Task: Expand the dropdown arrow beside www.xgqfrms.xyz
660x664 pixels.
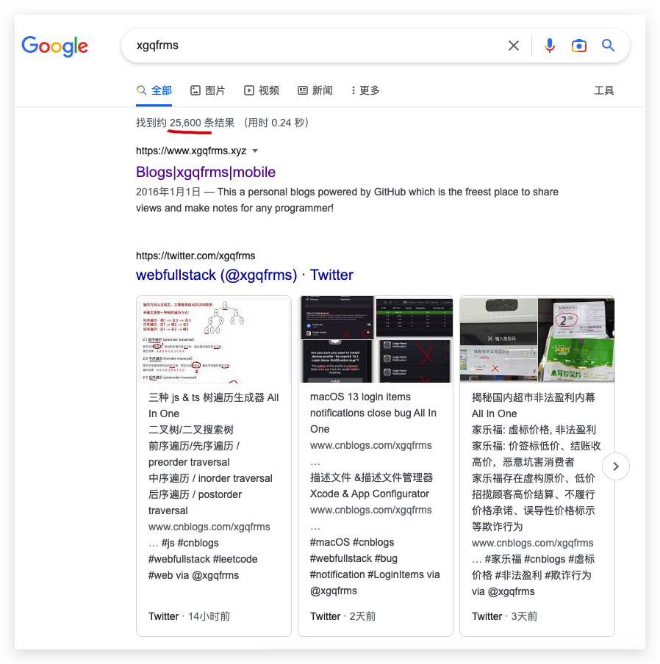Action: [255, 149]
